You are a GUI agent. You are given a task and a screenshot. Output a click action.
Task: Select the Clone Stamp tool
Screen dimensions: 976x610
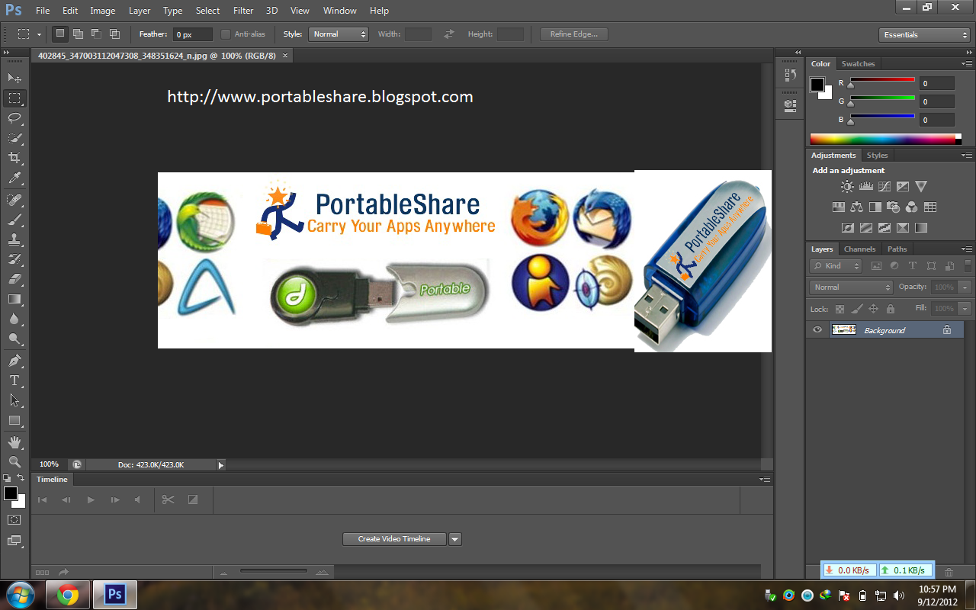[x=14, y=239]
